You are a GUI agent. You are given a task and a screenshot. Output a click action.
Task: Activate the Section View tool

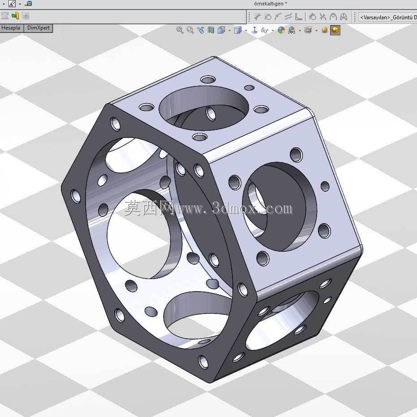point(211,30)
